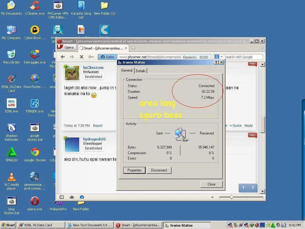The image size is (305, 229).
Task: Run the google 1bytes.bat file
Action: [x=35, y=132]
